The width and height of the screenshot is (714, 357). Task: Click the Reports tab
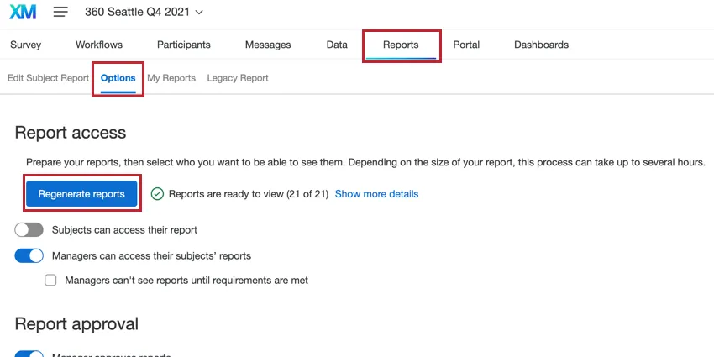(401, 45)
